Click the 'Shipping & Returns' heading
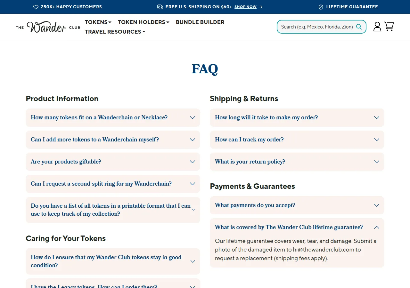This screenshot has height=288, width=410. (244, 99)
